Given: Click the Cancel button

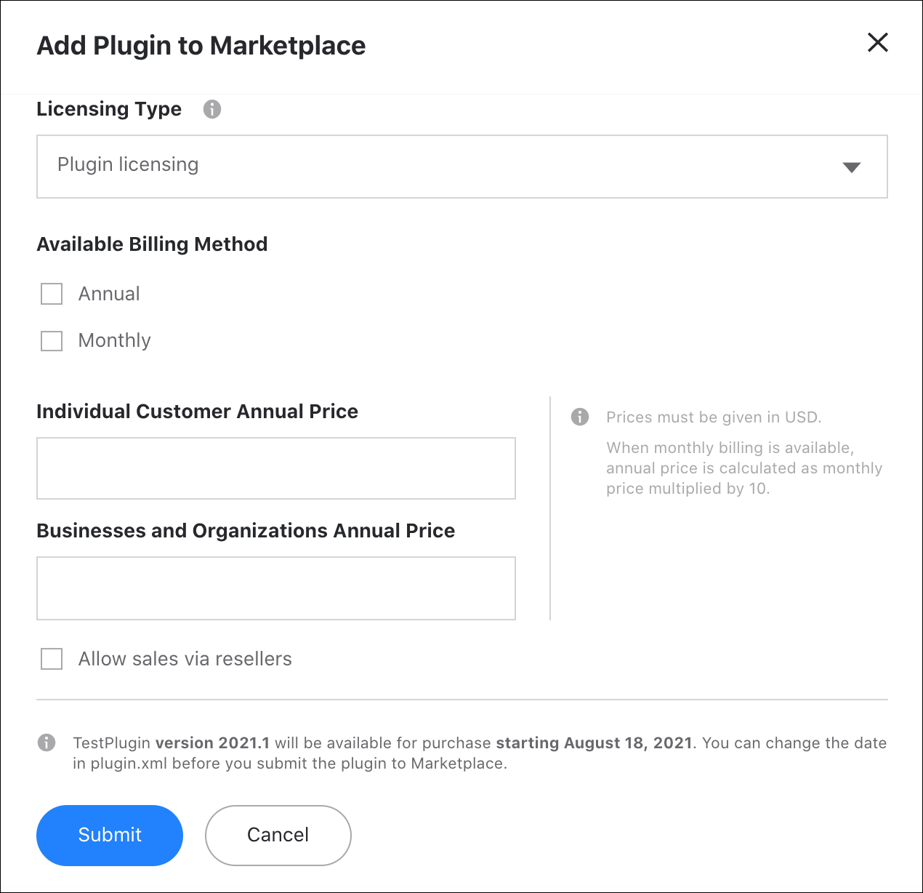Looking at the screenshot, I should pos(278,835).
